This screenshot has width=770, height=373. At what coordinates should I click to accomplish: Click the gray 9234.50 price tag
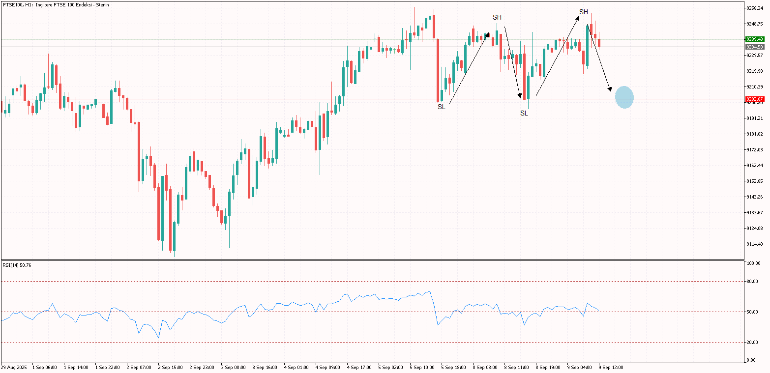point(755,47)
